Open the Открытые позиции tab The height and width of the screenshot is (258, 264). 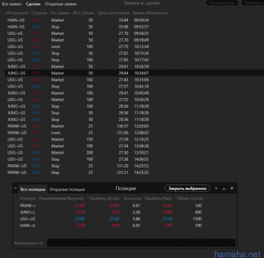(x=67, y=189)
